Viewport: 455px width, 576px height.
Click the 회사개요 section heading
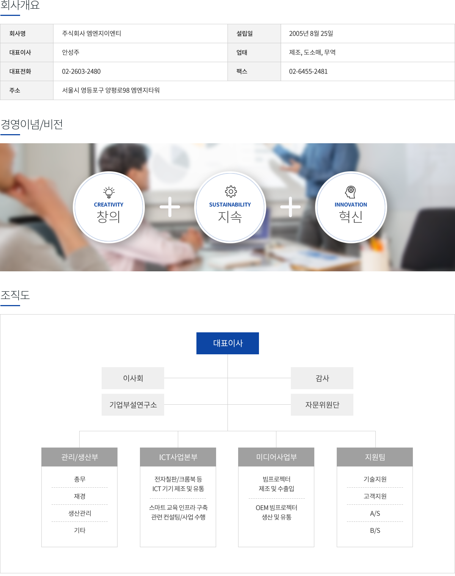20,5
